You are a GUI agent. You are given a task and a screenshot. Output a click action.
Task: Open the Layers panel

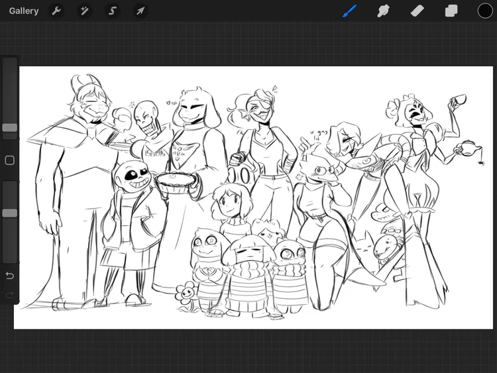[451, 11]
